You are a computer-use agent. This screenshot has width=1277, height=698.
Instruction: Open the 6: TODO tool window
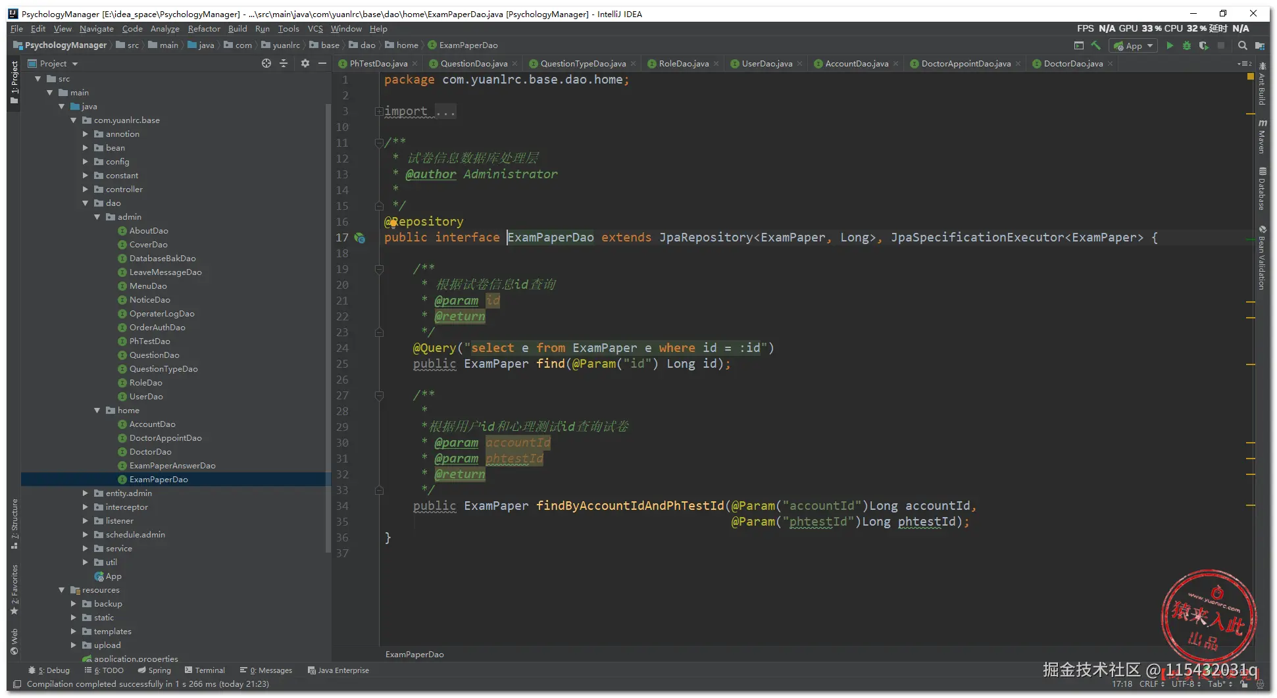(x=104, y=670)
